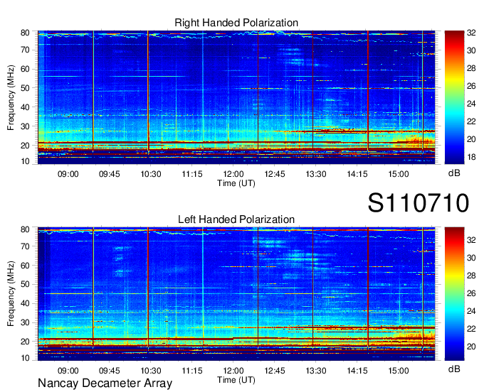Viewport: 484px width, 392px height.
Task: Click the 14:15 tick on the top time axis
Action: (357, 174)
